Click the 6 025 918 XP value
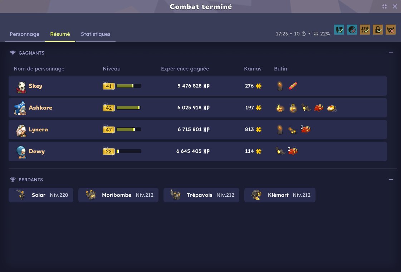The image size is (401, 272). 193,108
